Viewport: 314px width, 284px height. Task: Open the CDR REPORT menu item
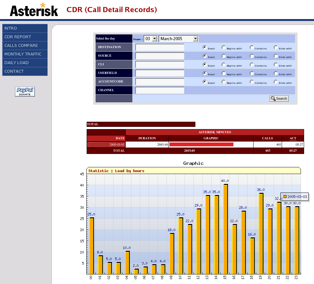pyautogui.click(x=25, y=37)
